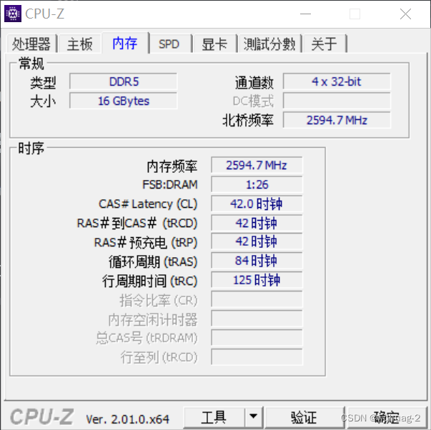This screenshot has height=430, width=431.
Task: Click the CPU-Z app icon in title bar
Action: [x=13, y=14]
